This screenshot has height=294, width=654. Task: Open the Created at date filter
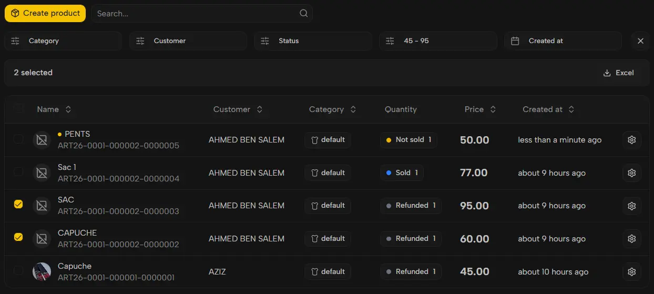pos(563,41)
